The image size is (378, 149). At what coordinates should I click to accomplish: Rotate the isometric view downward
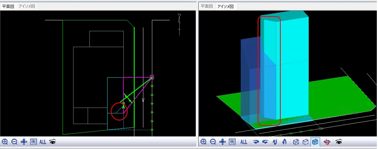pyautogui.click(x=275, y=142)
